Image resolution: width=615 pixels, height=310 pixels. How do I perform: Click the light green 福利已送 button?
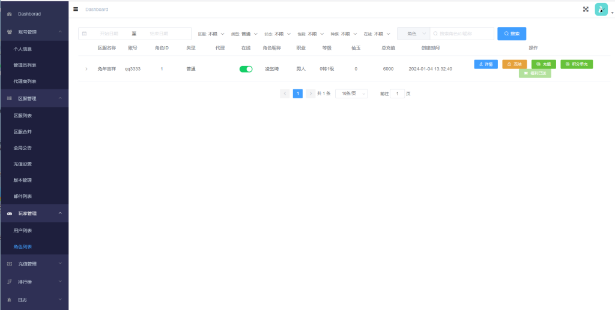tap(535, 73)
